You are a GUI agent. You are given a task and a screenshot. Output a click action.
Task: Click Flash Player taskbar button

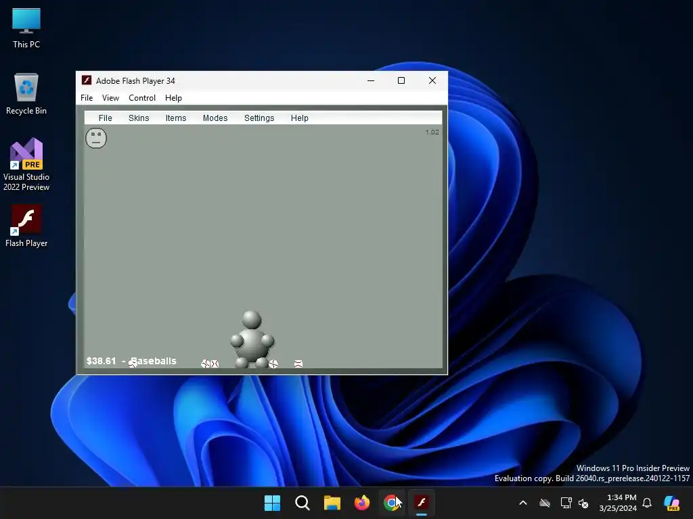(x=422, y=503)
